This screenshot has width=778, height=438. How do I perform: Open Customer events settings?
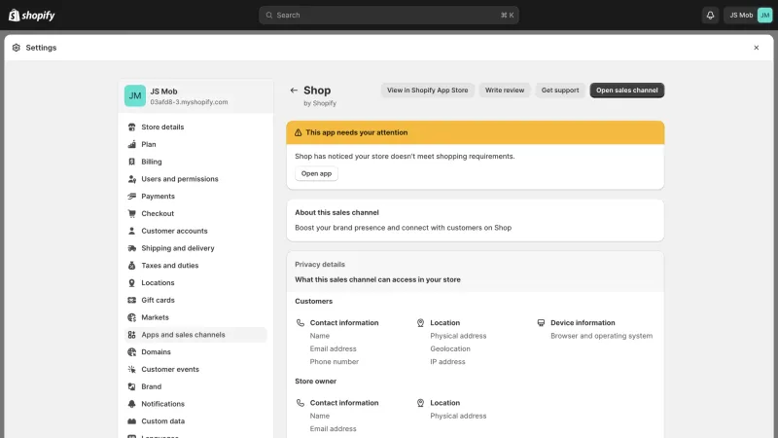196,370
